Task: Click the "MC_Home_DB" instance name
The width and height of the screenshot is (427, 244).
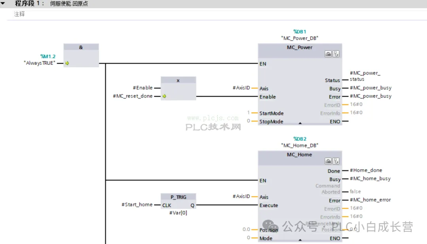Action: [300, 146]
